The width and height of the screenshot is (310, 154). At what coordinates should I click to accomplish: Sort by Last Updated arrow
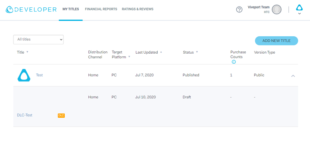[x=161, y=52]
